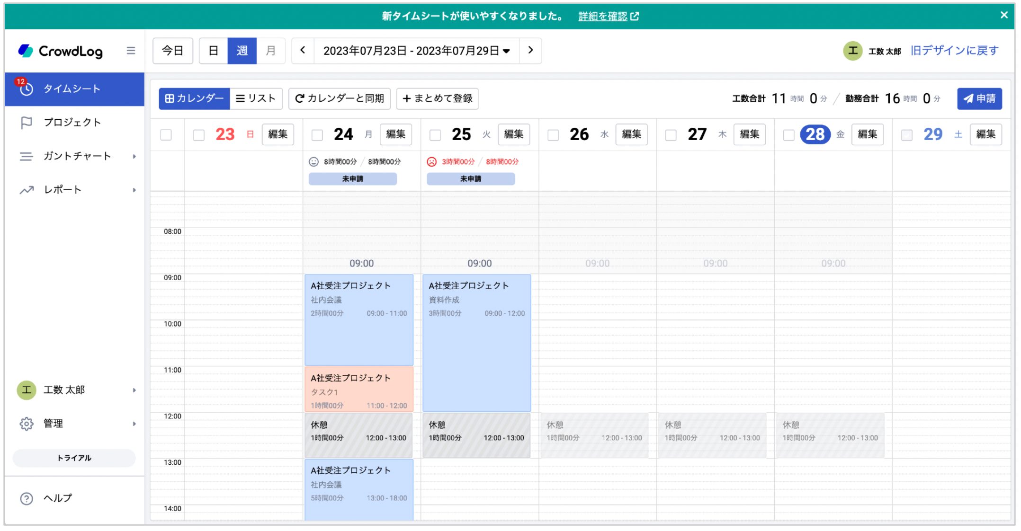Open Timesheet clock icon with badge
1021x531 pixels.
26,88
